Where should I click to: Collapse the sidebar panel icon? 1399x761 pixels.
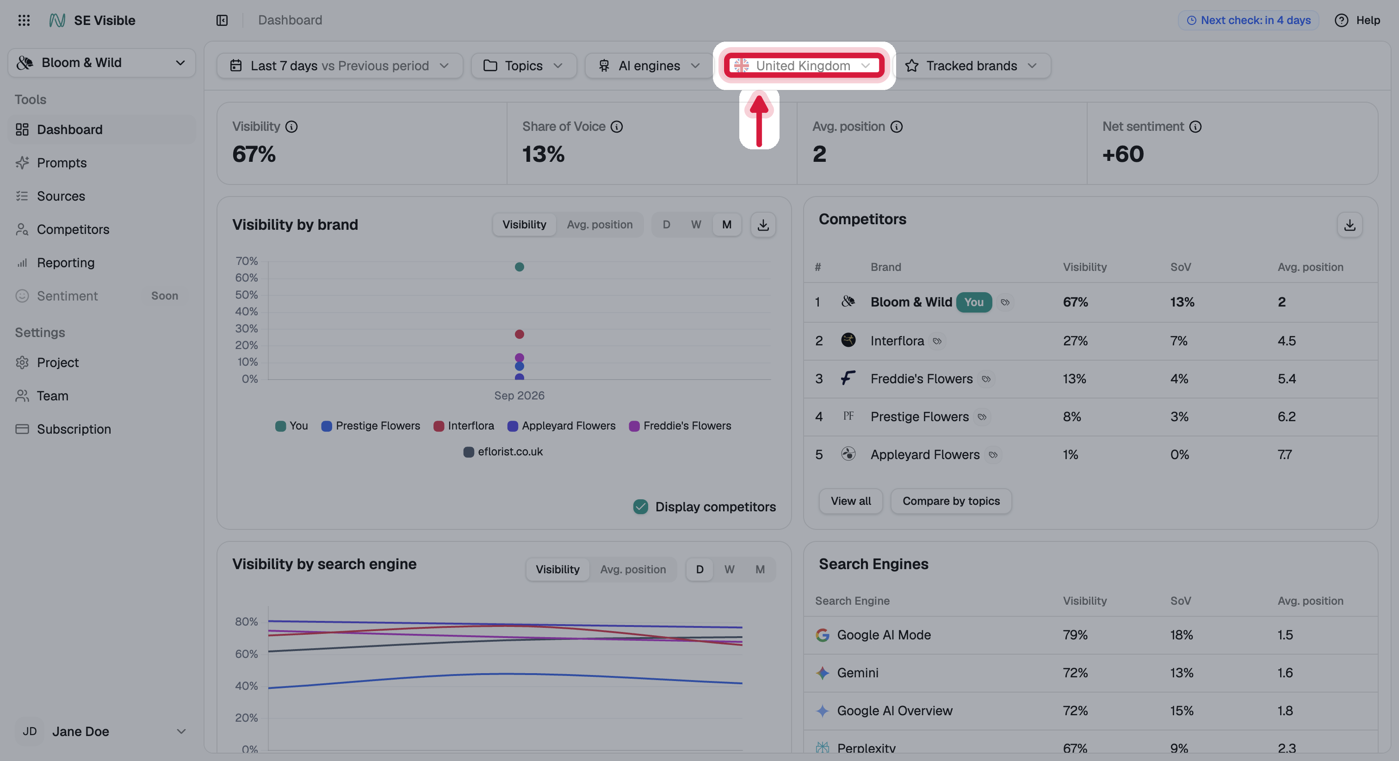coord(222,20)
